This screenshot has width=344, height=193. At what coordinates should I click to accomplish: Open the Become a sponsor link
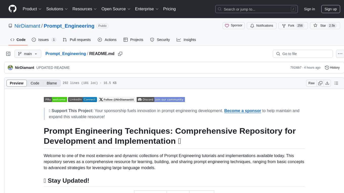click(243, 111)
